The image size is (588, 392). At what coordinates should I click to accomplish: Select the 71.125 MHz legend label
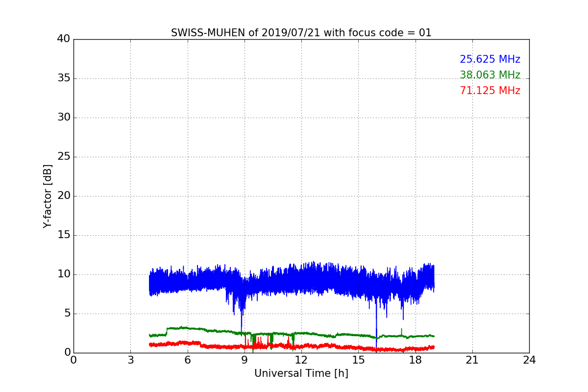tap(490, 91)
